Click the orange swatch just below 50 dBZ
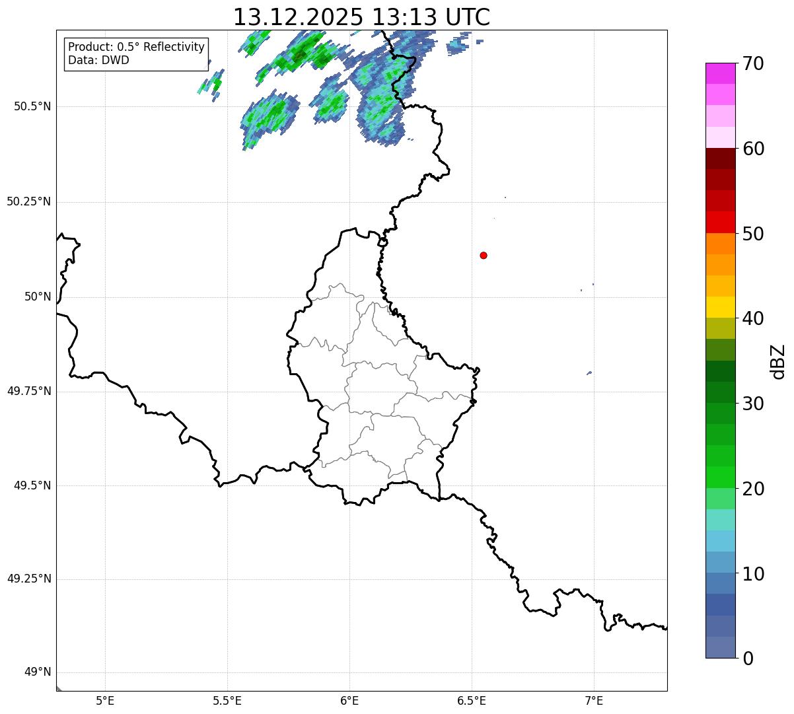This screenshot has width=794, height=714. coord(720,244)
